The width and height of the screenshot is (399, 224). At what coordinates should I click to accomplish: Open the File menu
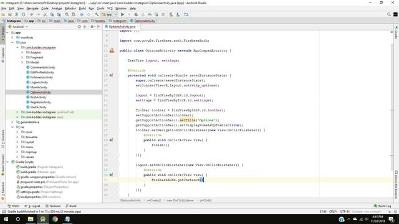4,8
